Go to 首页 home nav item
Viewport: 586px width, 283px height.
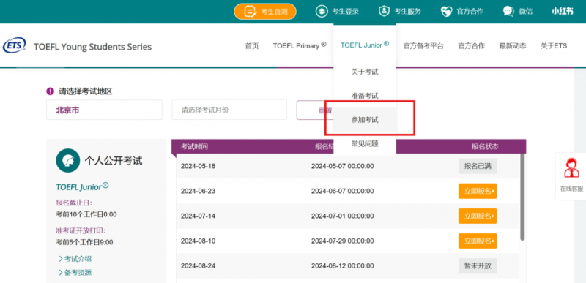[252, 46]
